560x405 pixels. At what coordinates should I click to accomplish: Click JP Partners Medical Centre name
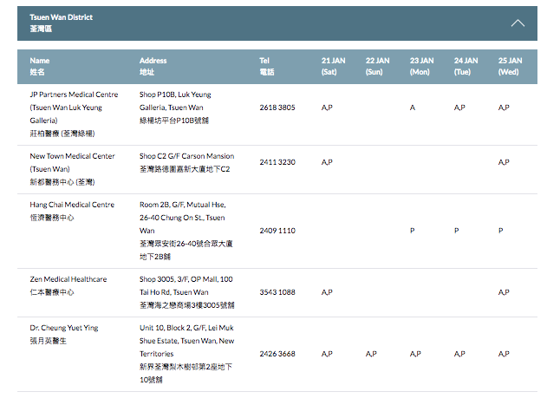coord(72,95)
